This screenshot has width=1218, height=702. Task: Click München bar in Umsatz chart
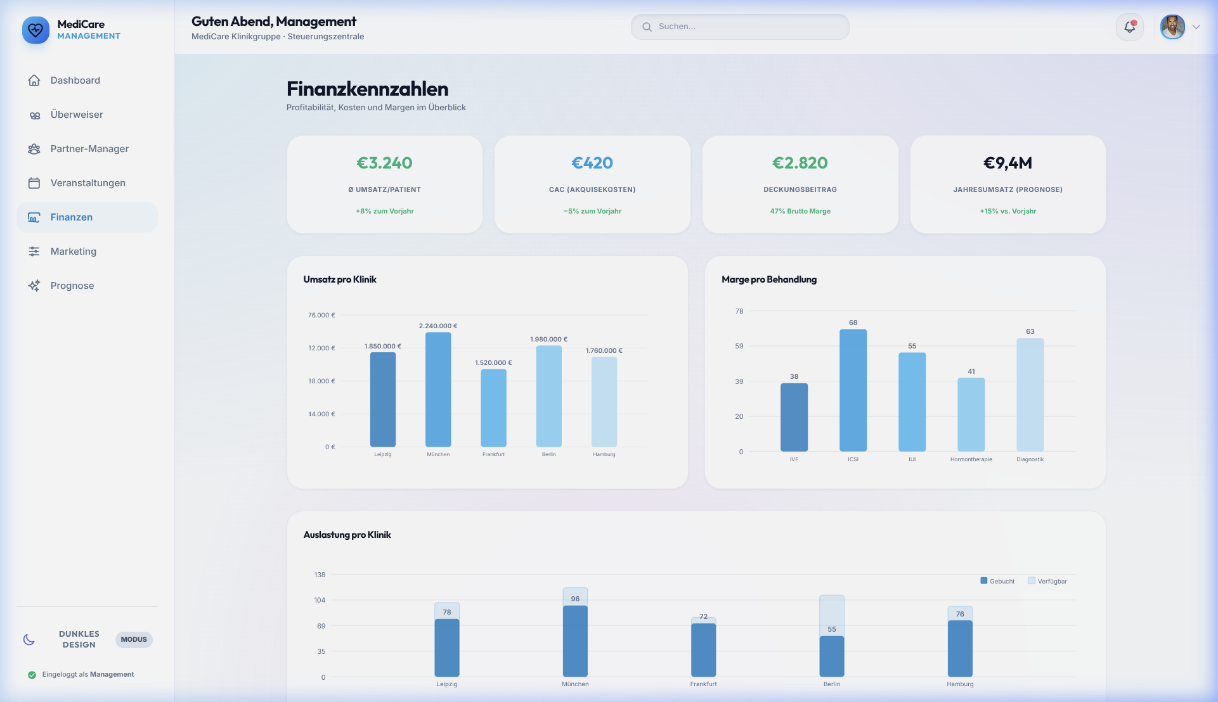(438, 390)
